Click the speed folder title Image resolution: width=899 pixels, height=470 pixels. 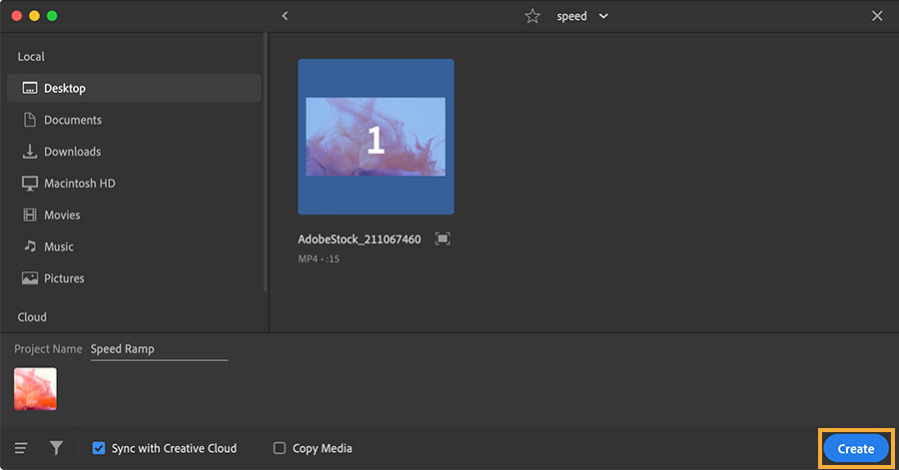(571, 17)
